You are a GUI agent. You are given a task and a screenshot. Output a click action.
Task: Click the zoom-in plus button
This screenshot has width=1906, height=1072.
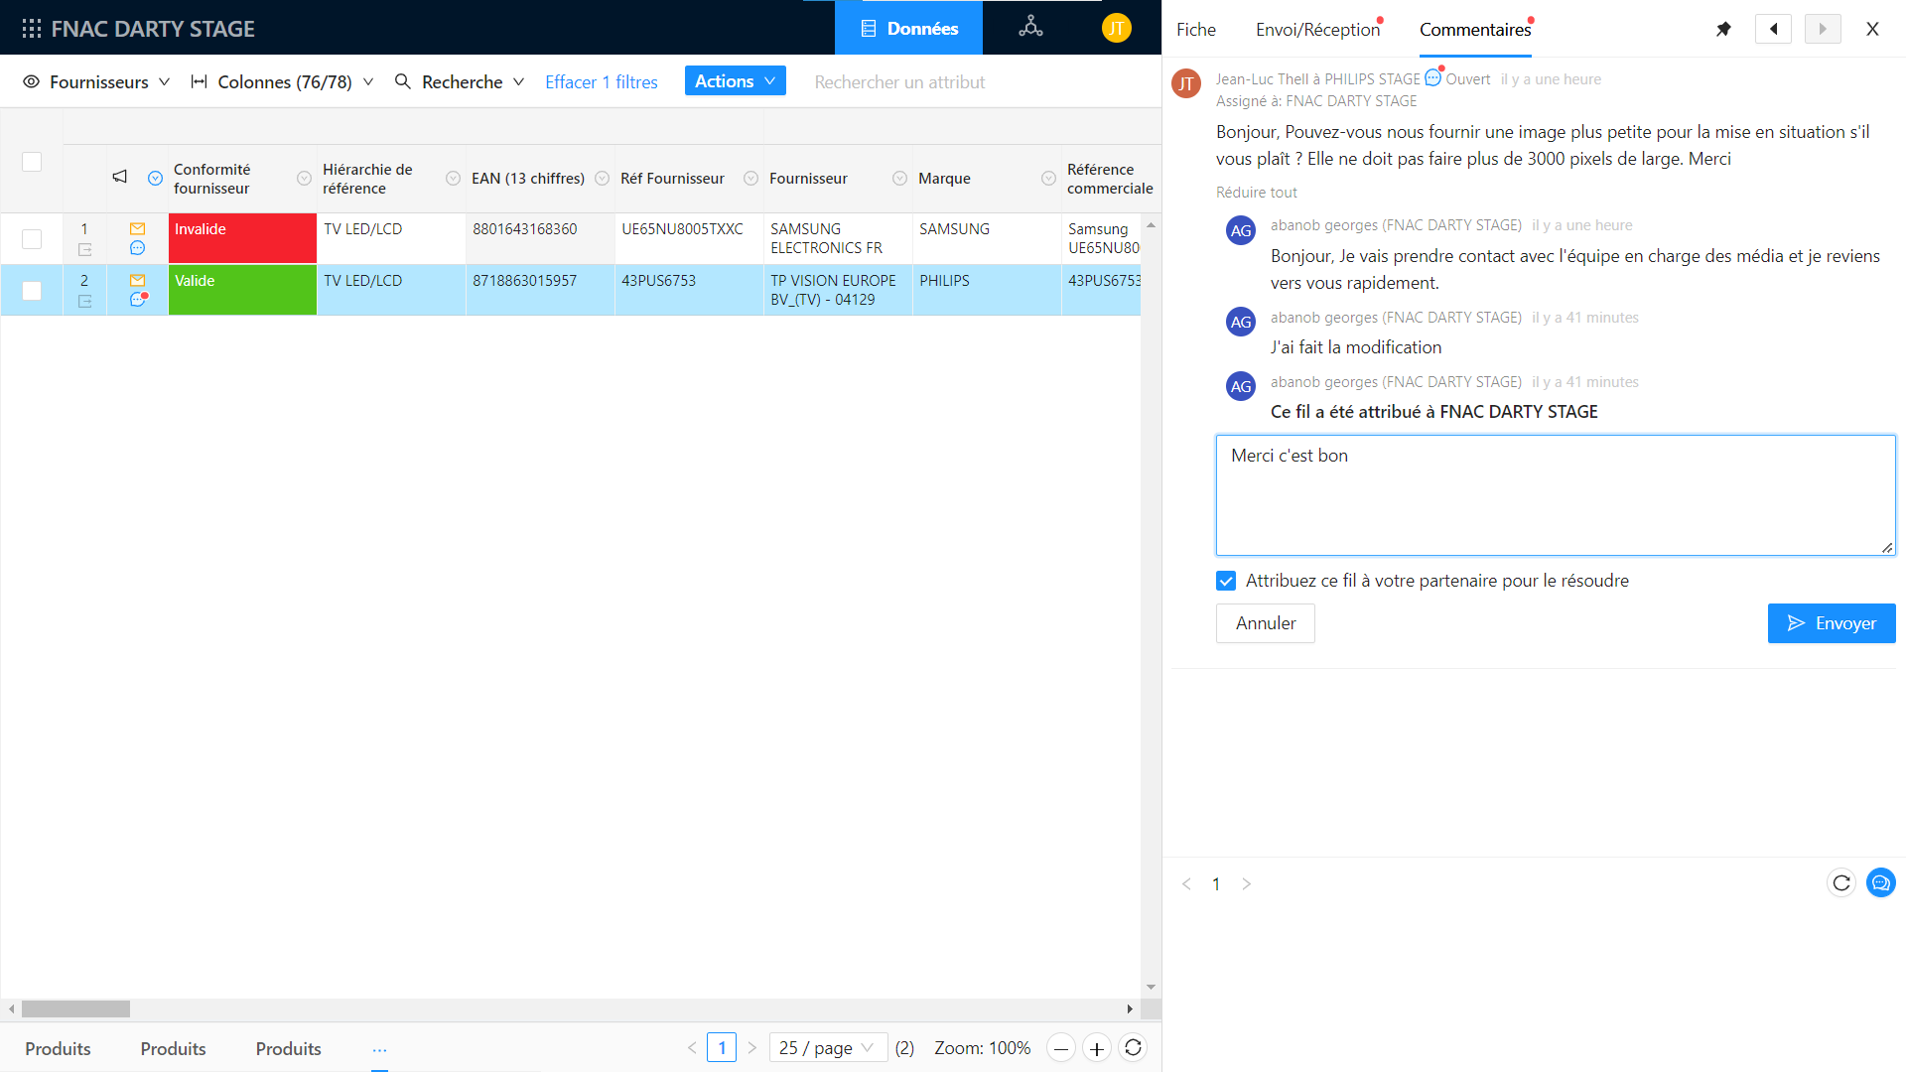click(1096, 1048)
